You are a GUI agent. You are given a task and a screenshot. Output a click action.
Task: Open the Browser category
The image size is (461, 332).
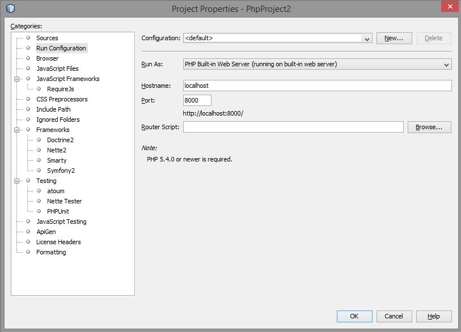coord(47,58)
